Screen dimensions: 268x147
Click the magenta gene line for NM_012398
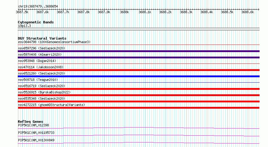[x=139, y=128]
